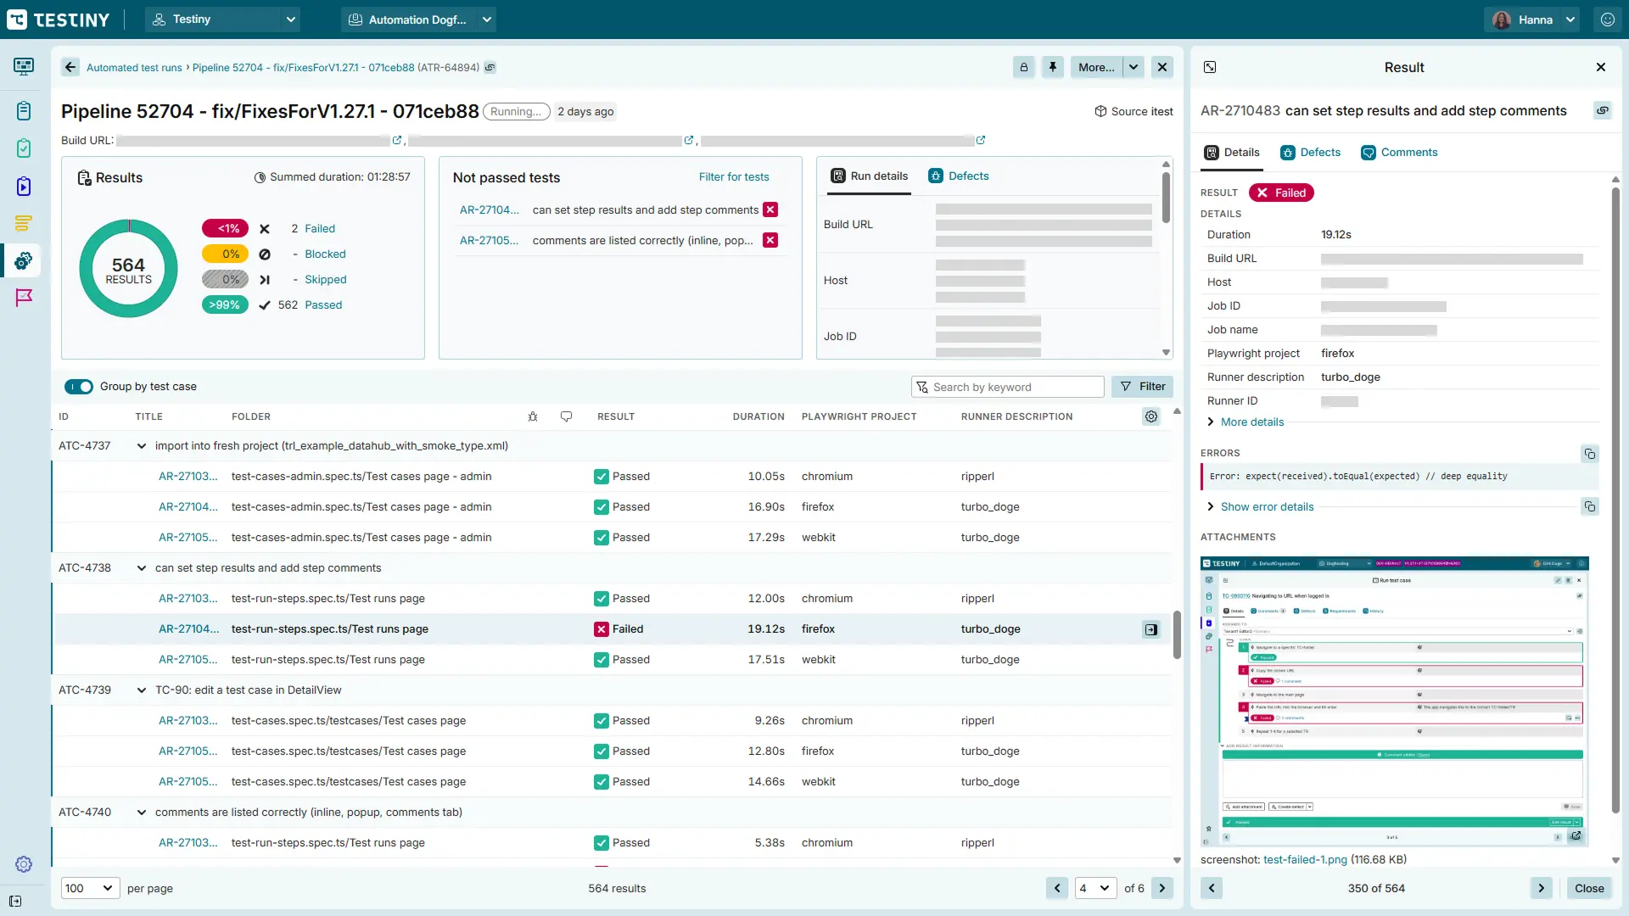Click the lock icon in run header
Image resolution: width=1629 pixels, height=916 pixels.
coord(1024,67)
